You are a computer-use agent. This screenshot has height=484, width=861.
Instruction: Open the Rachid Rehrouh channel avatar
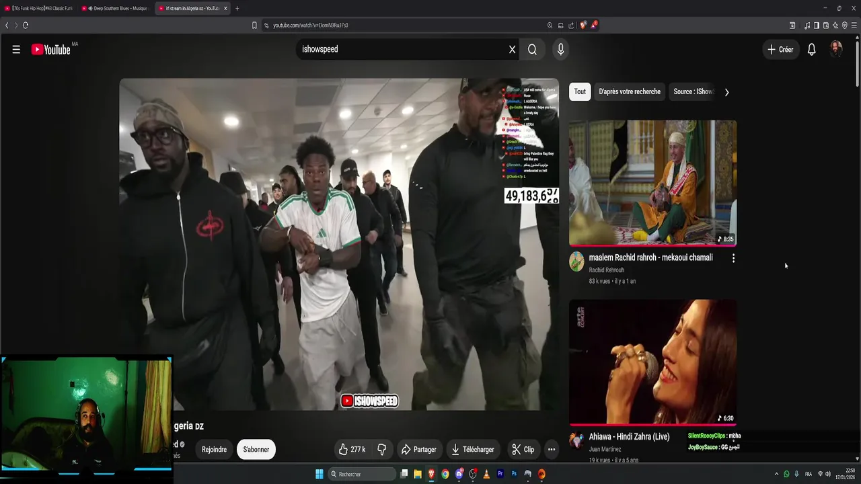(576, 261)
